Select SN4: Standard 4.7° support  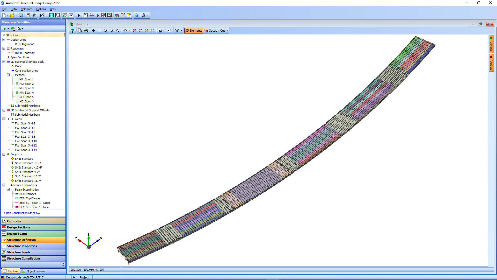27,172
